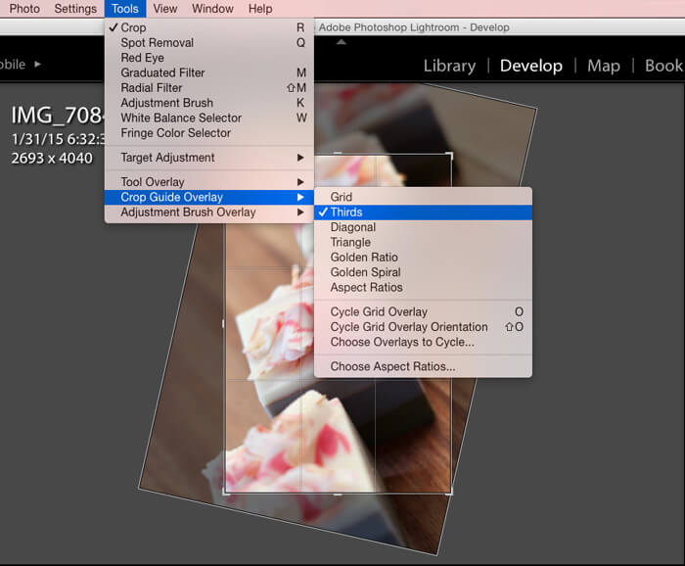Switch to the Map module
The height and width of the screenshot is (566, 685).
603,66
